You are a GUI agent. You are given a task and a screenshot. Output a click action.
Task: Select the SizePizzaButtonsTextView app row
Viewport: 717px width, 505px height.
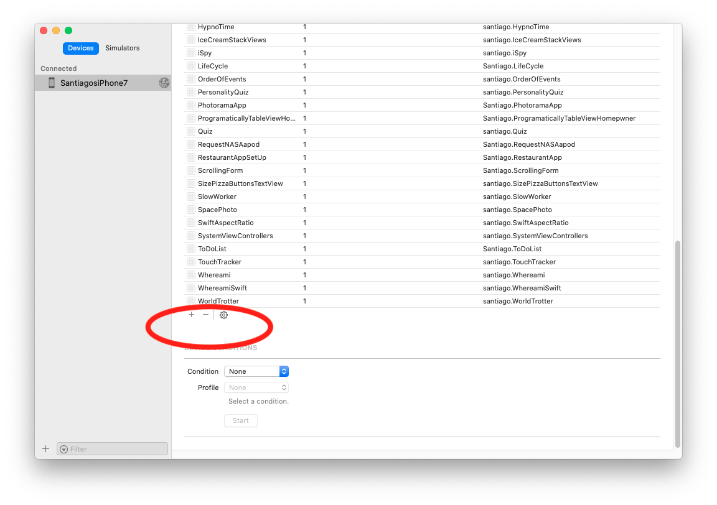click(x=422, y=183)
